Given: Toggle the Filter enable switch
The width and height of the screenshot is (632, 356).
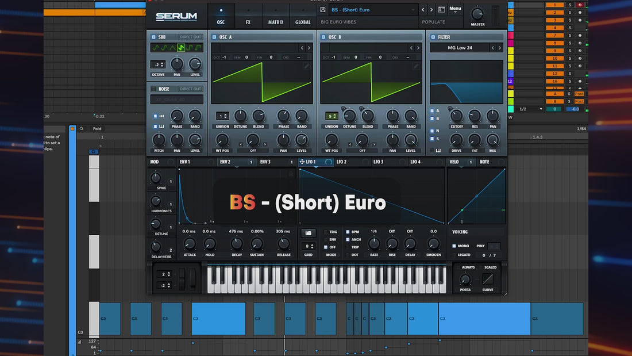Looking at the screenshot, I should point(433,37).
